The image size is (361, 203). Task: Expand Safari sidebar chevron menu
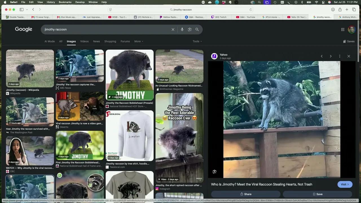pos(27,10)
